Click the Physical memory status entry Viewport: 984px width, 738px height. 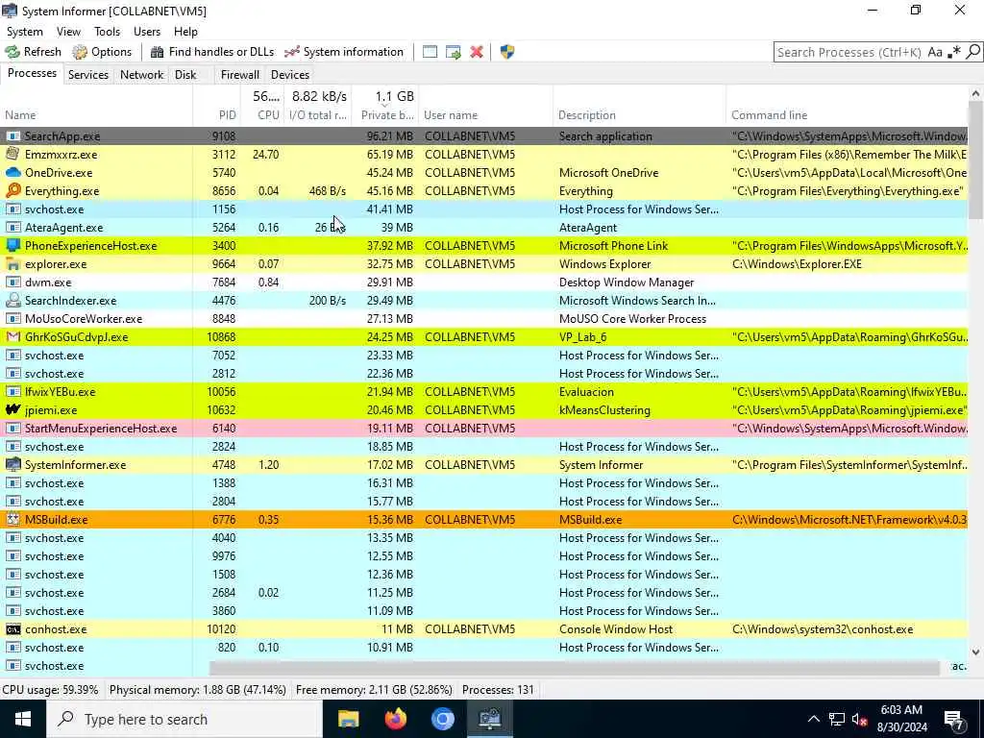198,690
